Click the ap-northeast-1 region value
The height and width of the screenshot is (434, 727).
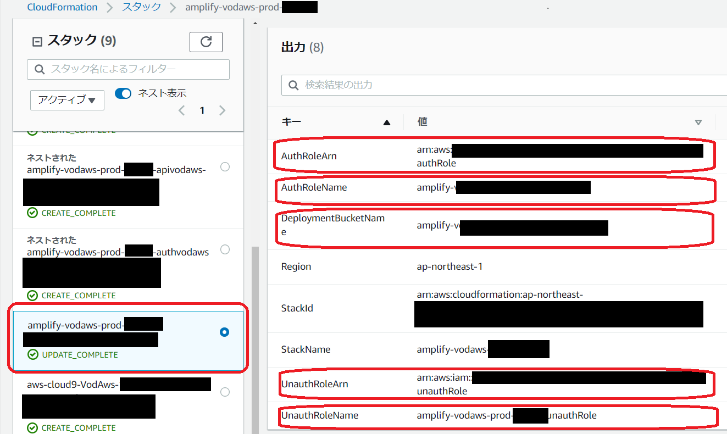pyautogui.click(x=449, y=266)
